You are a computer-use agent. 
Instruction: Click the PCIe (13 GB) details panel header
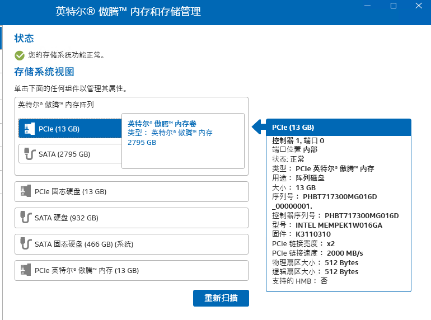pos(339,128)
